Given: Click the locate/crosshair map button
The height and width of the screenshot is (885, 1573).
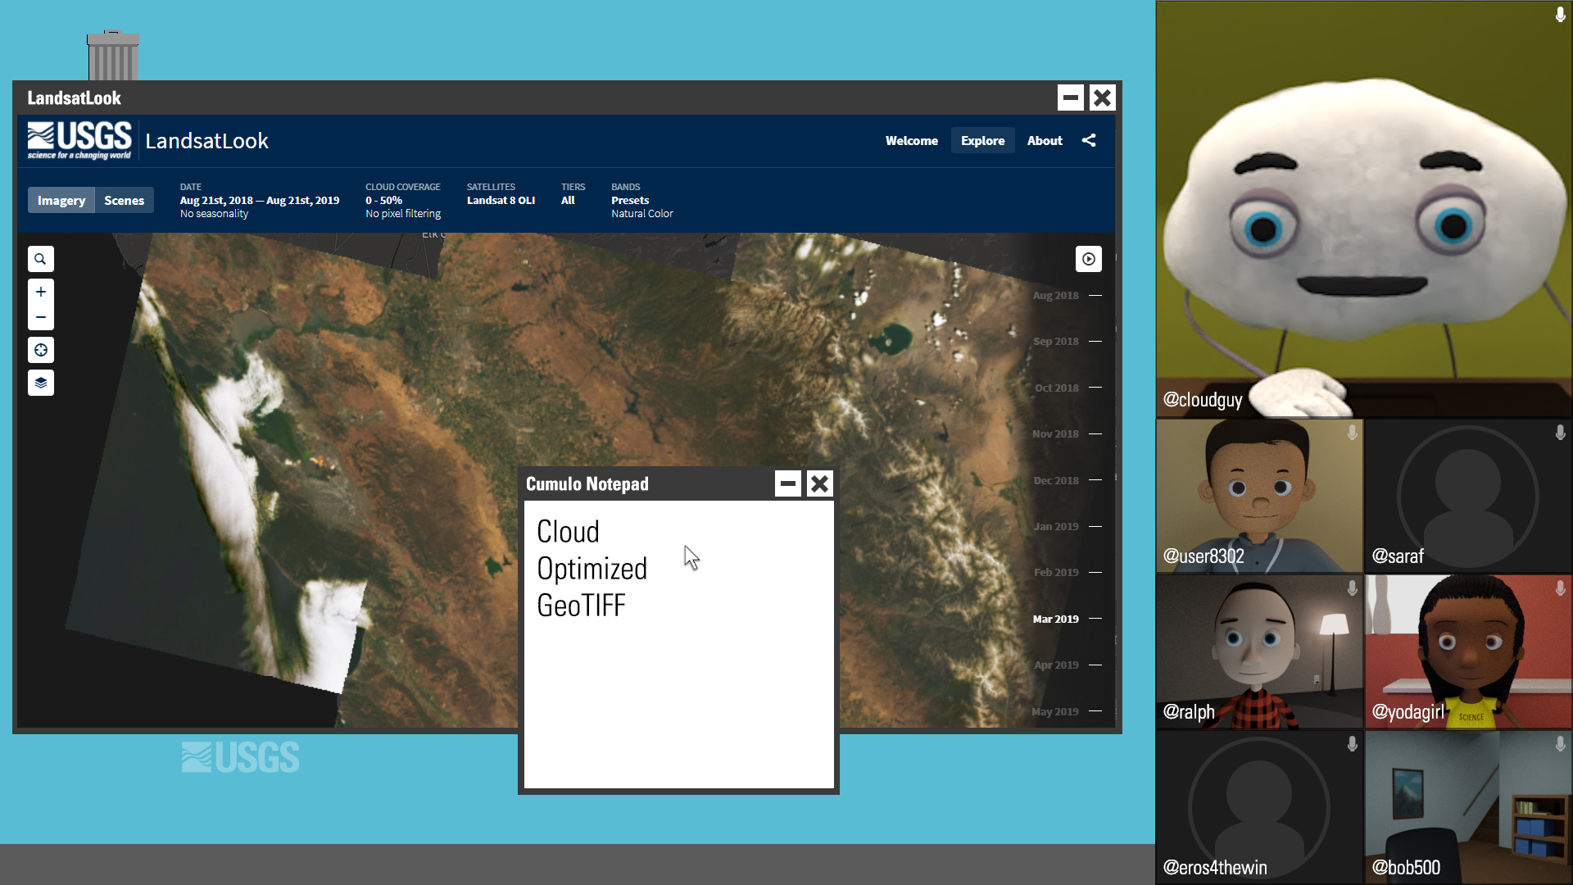Looking at the screenshot, I should pos(40,350).
